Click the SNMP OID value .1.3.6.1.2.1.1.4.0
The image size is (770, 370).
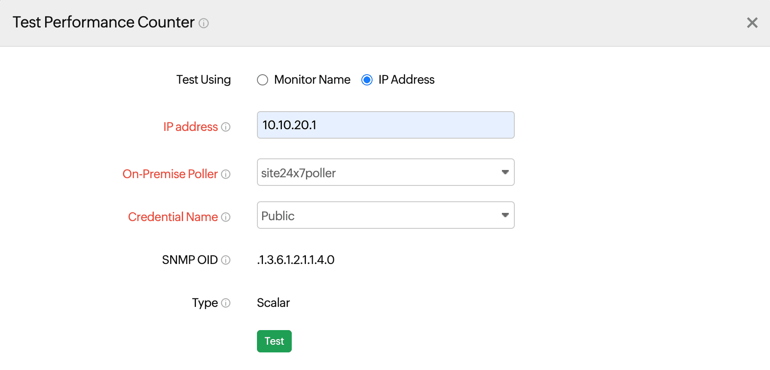296,260
